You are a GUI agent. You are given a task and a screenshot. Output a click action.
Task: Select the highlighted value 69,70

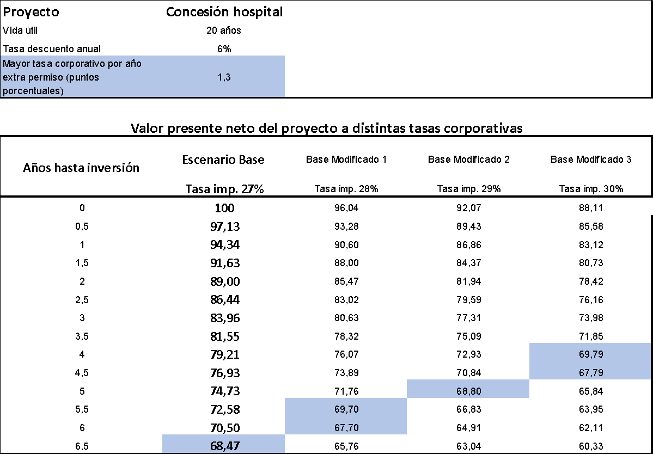346,409
